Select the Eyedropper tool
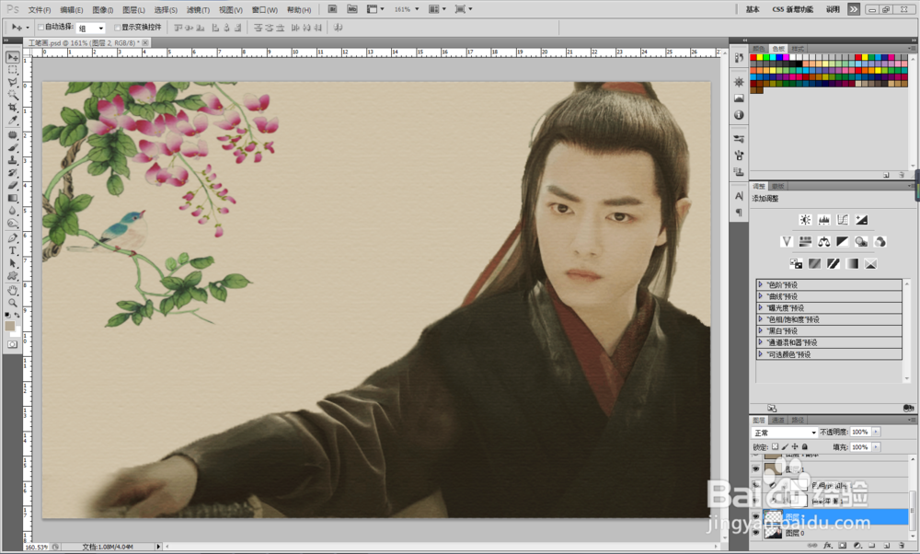 pyautogui.click(x=12, y=120)
